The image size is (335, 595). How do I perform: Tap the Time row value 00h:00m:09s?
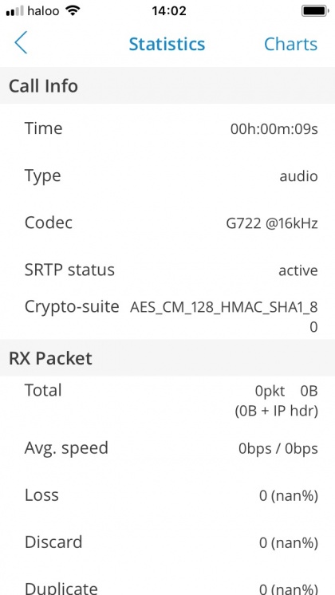pos(274,129)
